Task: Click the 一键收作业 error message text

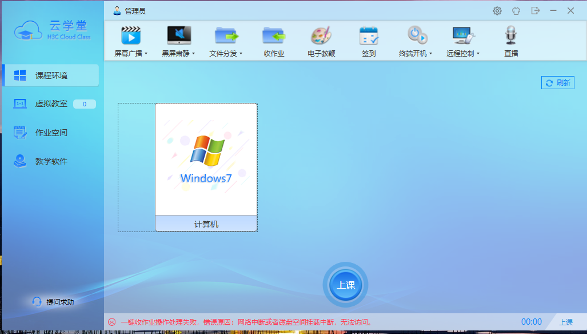Action: [x=246, y=322]
